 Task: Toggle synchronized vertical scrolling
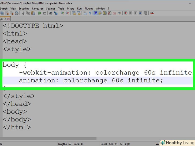click(74, 13)
